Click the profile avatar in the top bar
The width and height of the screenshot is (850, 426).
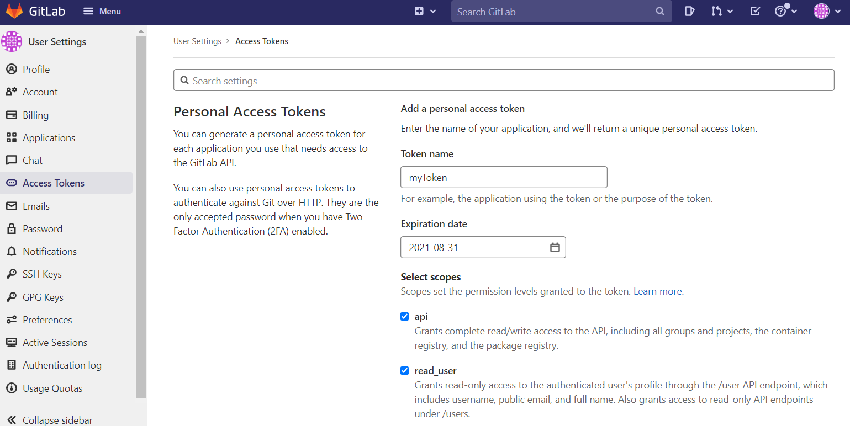(x=821, y=11)
